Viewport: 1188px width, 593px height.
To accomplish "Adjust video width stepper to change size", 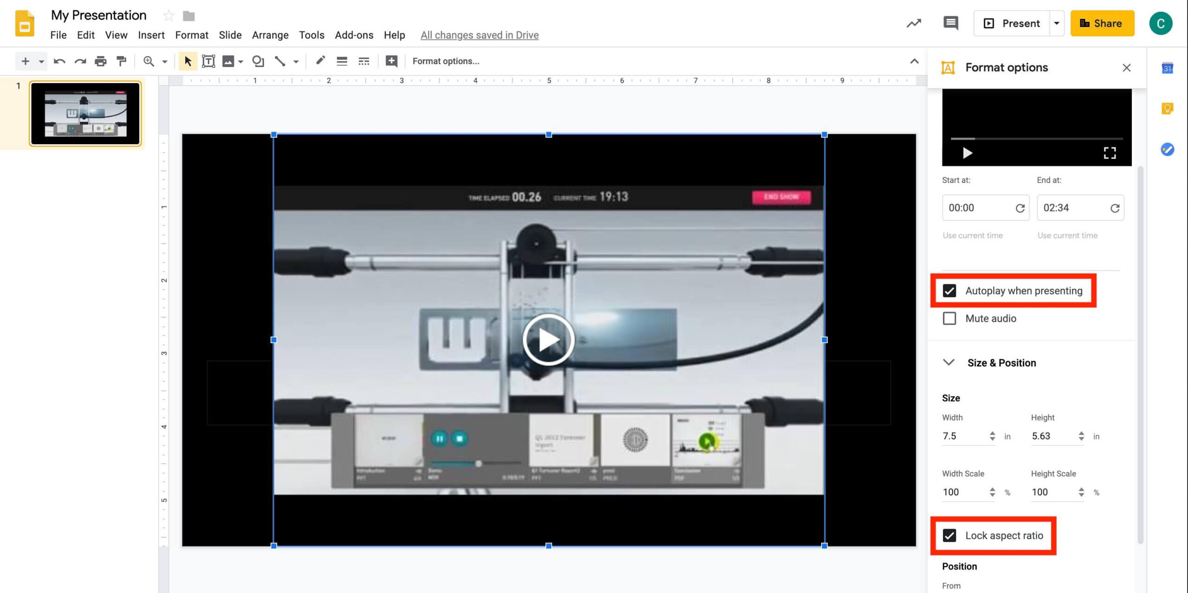I will click(993, 435).
